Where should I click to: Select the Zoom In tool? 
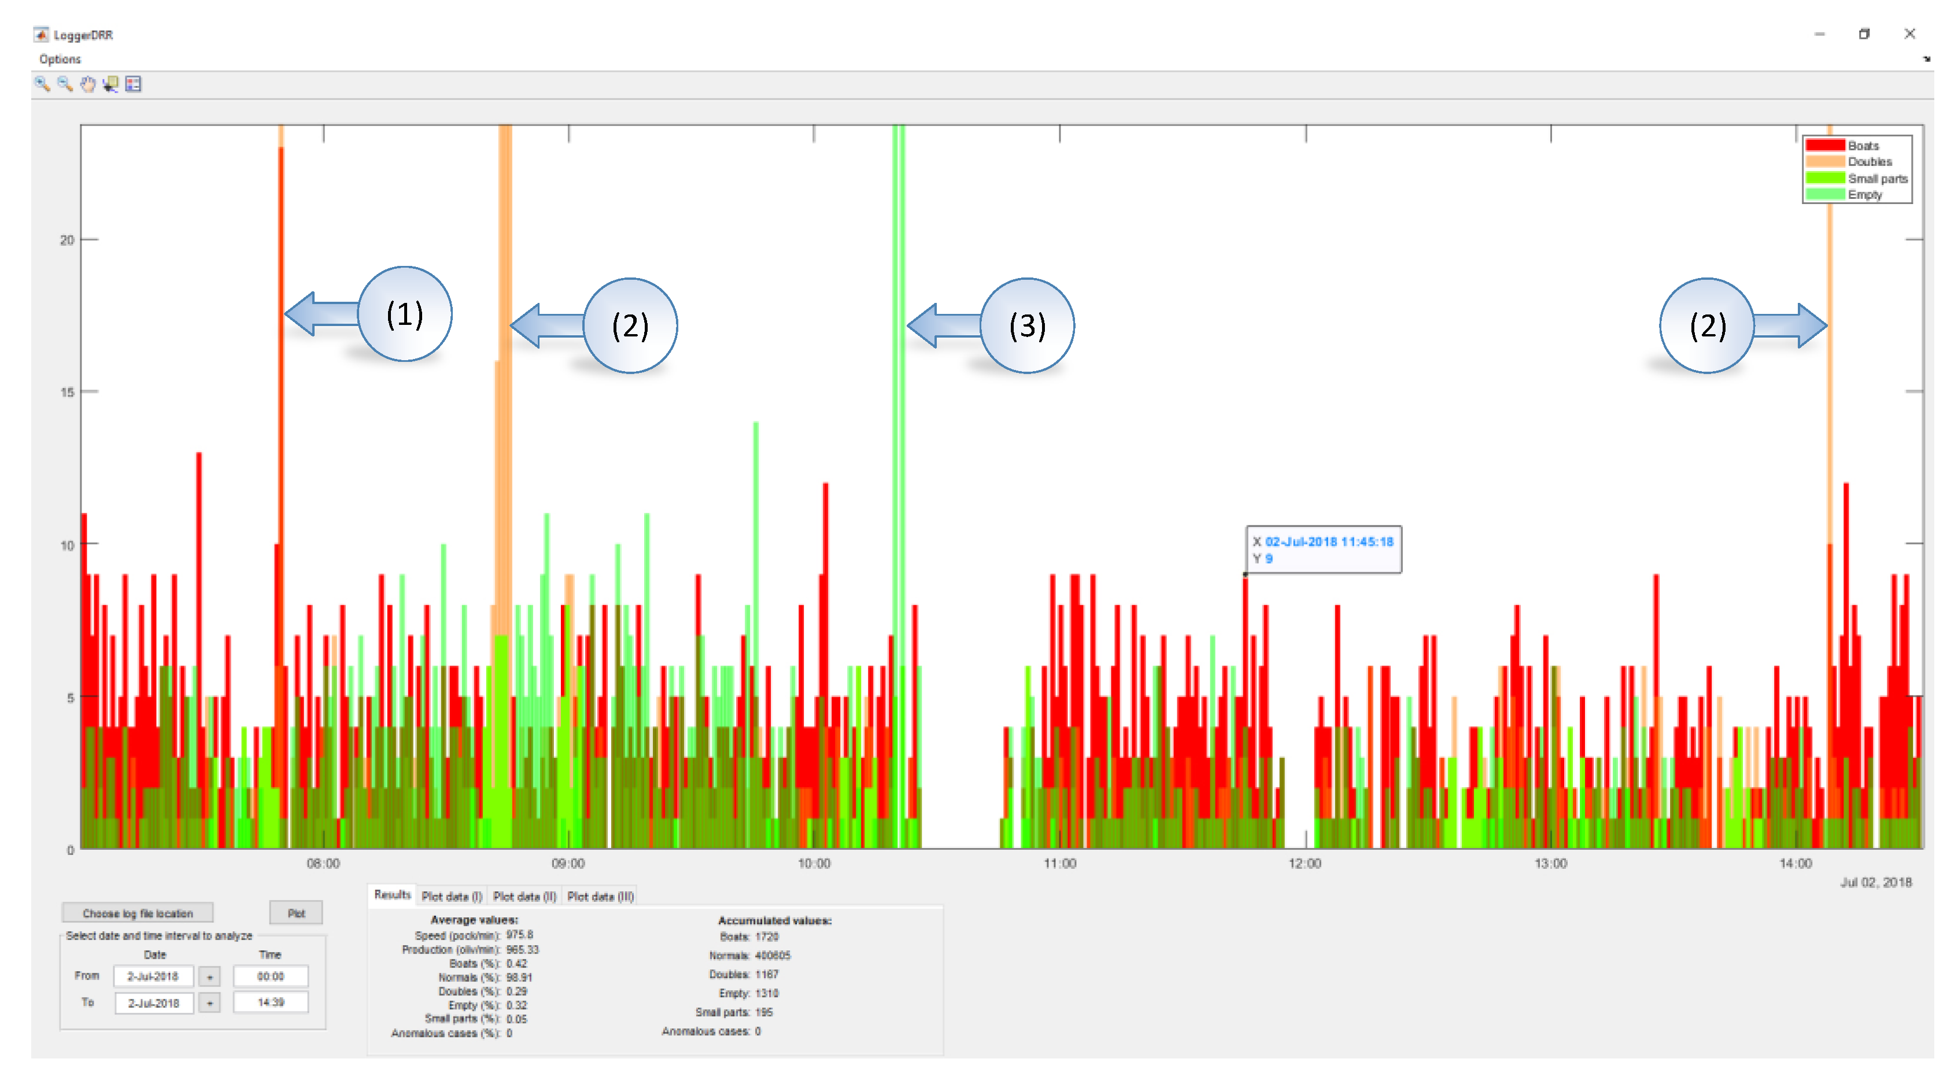coord(42,84)
